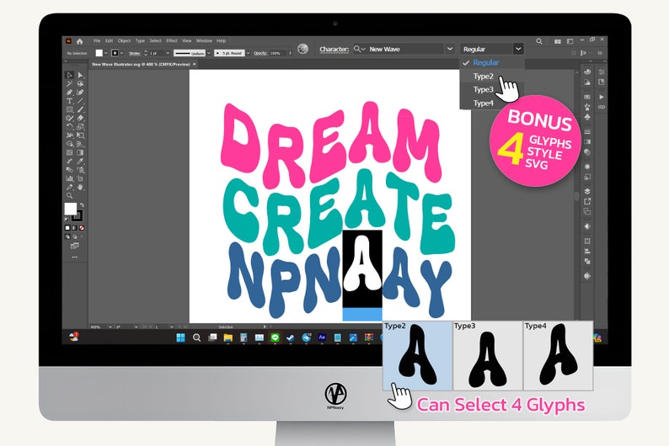Select the Curvature tool
The image size is (669, 446).
click(80, 93)
